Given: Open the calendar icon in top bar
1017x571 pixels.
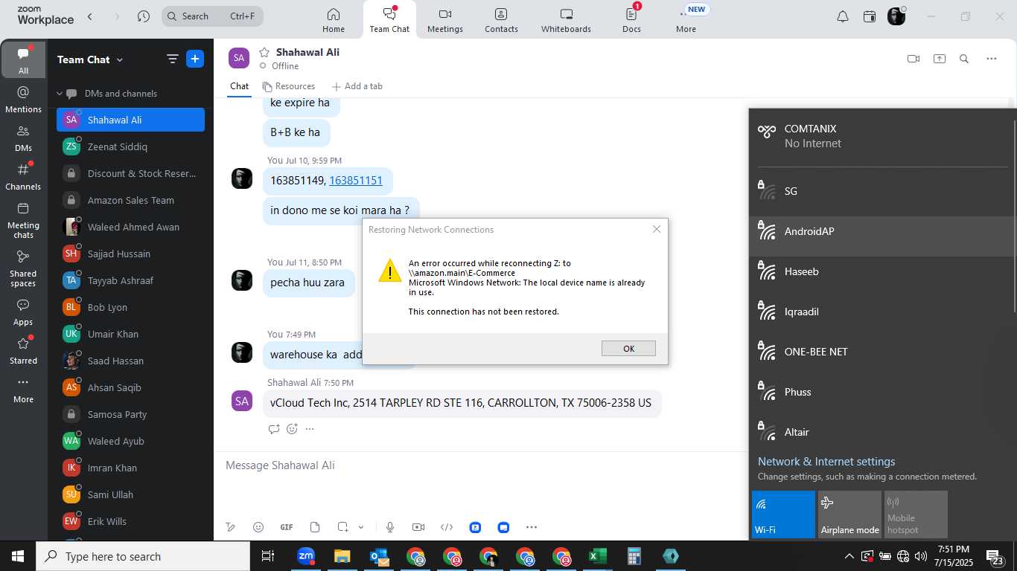Looking at the screenshot, I should coord(869,16).
